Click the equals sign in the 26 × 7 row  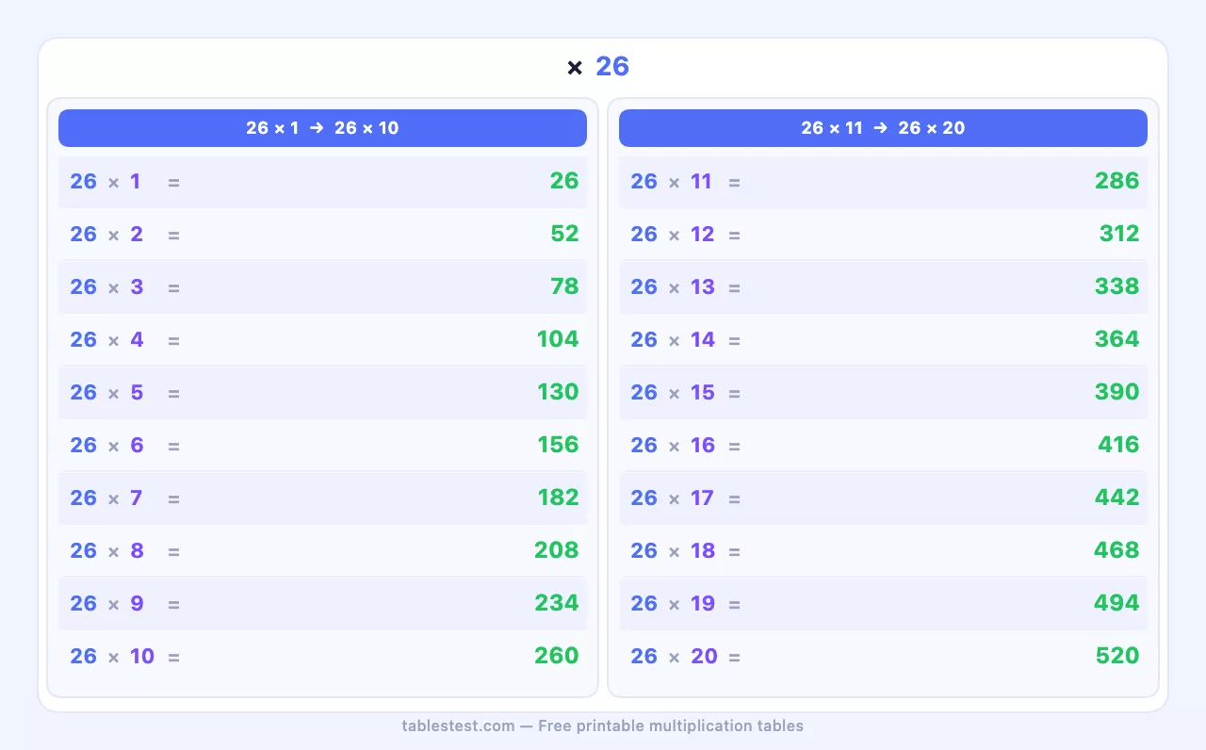click(x=173, y=498)
